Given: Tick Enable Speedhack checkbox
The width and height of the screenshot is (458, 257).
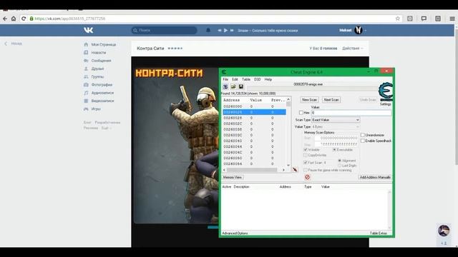Looking at the screenshot, I should [x=363, y=141].
